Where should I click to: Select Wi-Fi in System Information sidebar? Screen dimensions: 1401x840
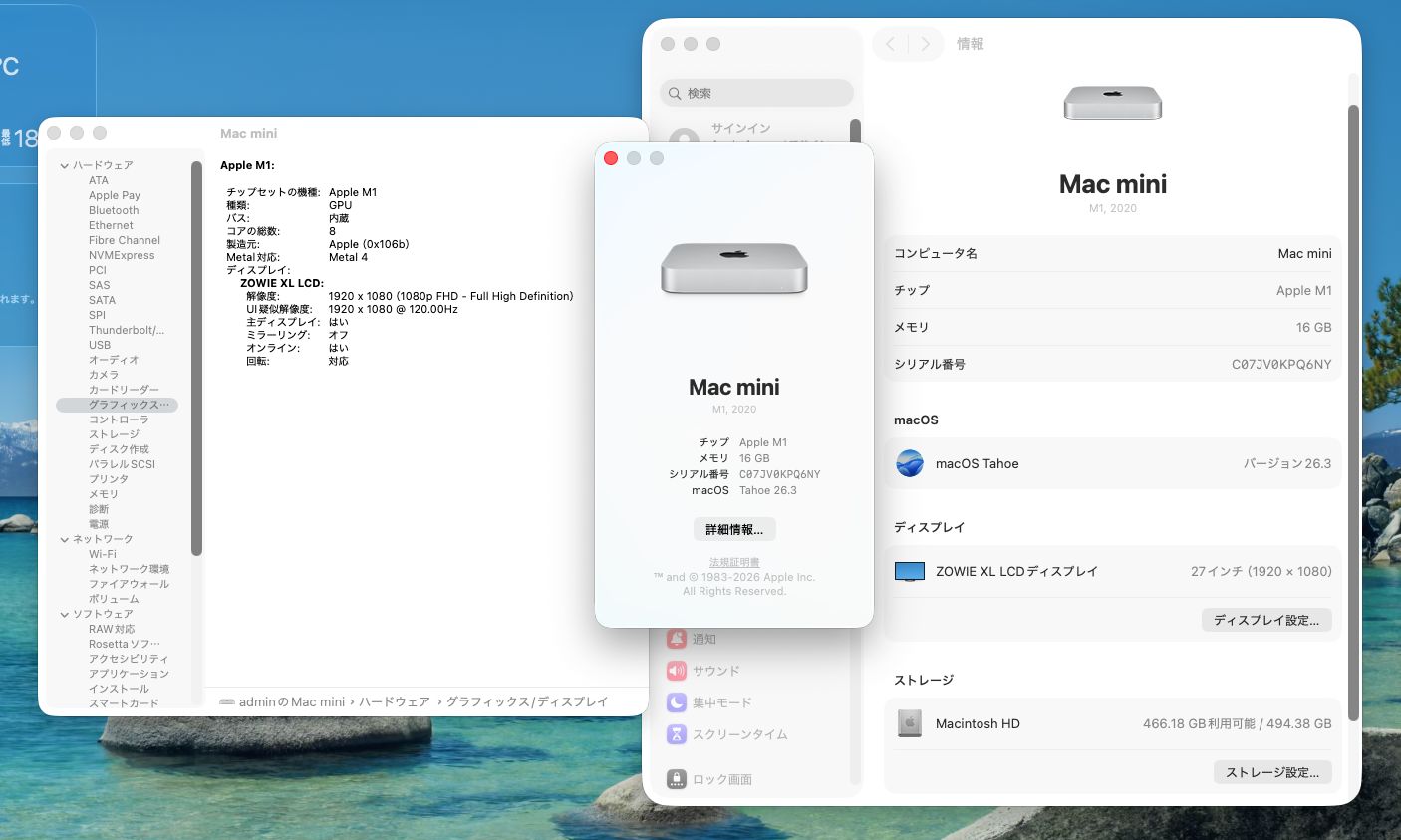pos(103,554)
